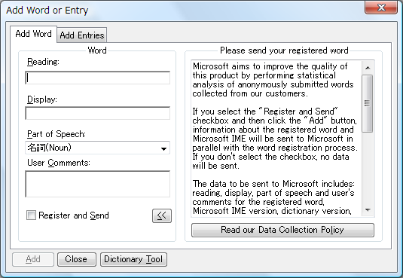Click the 'Microsoft aims to improve' paragraph
The height and width of the screenshot is (278, 403).
tap(273, 80)
